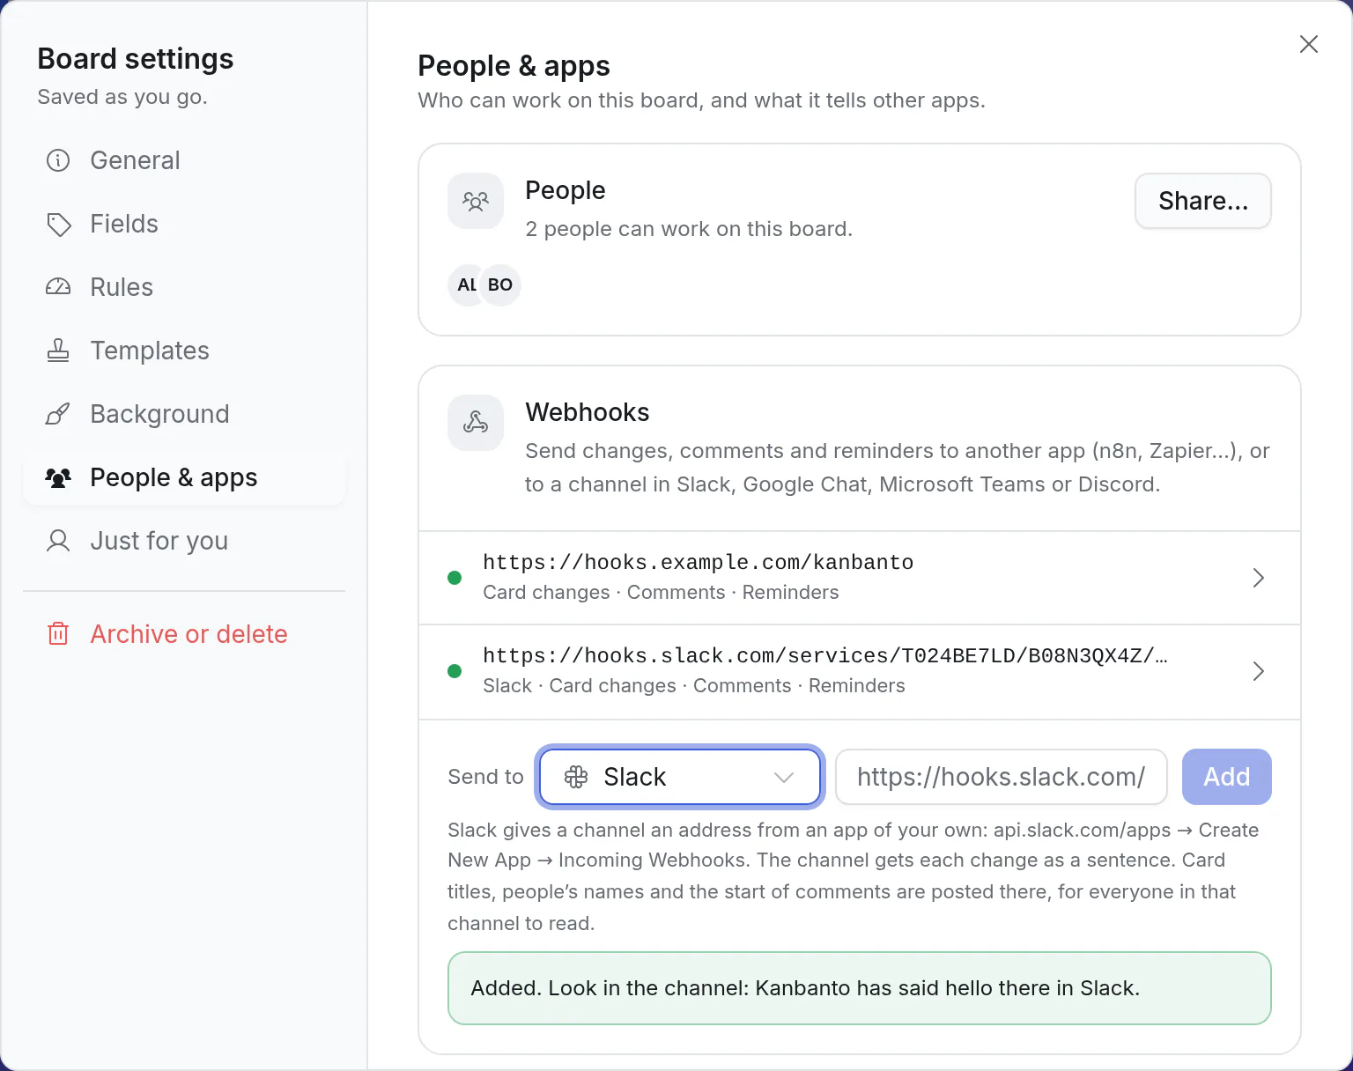The image size is (1353, 1071).
Task: Select the People & apps tab
Action: pos(184,477)
